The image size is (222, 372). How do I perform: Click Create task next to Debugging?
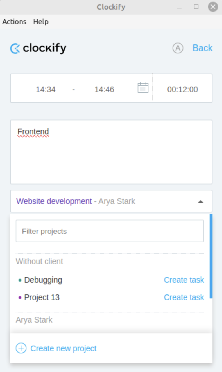point(184,280)
